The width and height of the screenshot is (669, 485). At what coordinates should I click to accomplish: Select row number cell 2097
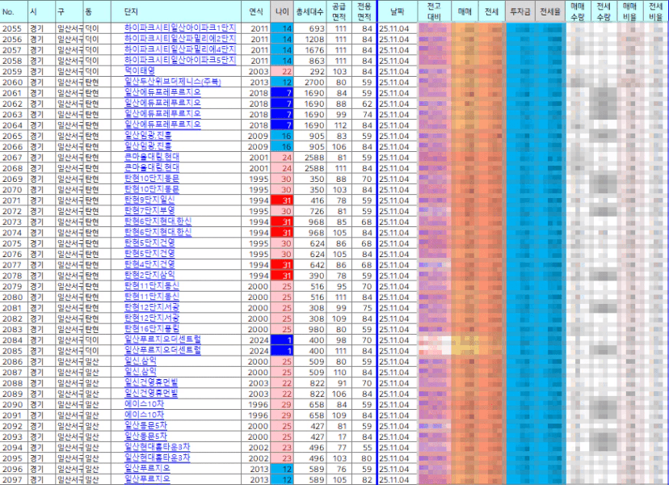point(14,479)
